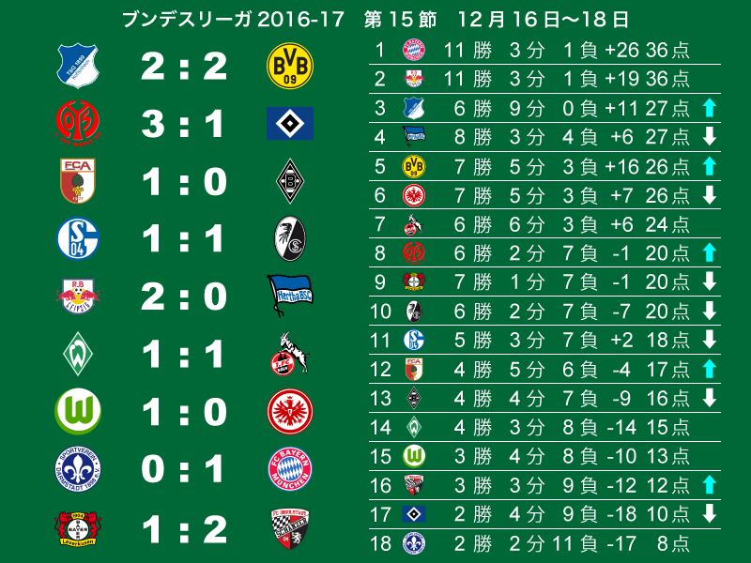Viewport: 751px width, 563px height.
Task: Select the Hamburger SV diamond flag logo
Action: coord(290,124)
